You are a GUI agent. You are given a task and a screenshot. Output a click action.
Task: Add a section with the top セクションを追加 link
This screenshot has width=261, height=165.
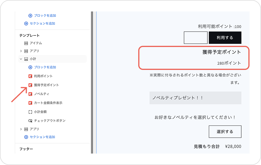(x=42, y=23)
